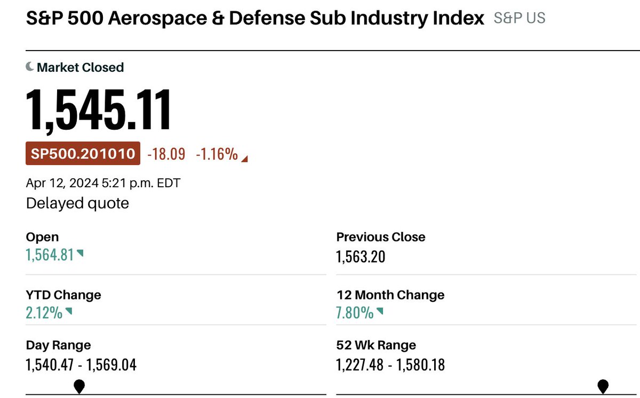Click the 12 Month Change value 7.80%
This screenshot has height=398, width=640.
pyautogui.click(x=355, y=313)
